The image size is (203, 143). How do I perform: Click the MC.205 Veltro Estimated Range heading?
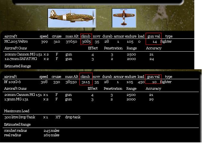click(18, 66)
